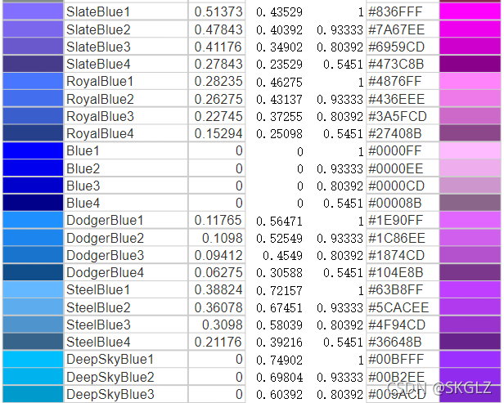Screen dimensions: 504x403
Task: Select the DeepSkyBlue3 name cell
Action: (x=126, y=394)
